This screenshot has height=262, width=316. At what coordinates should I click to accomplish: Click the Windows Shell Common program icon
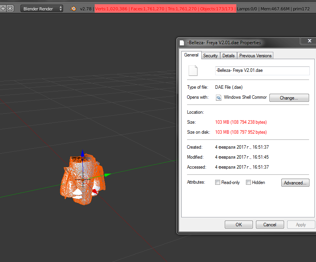click(x=219, y=98)
